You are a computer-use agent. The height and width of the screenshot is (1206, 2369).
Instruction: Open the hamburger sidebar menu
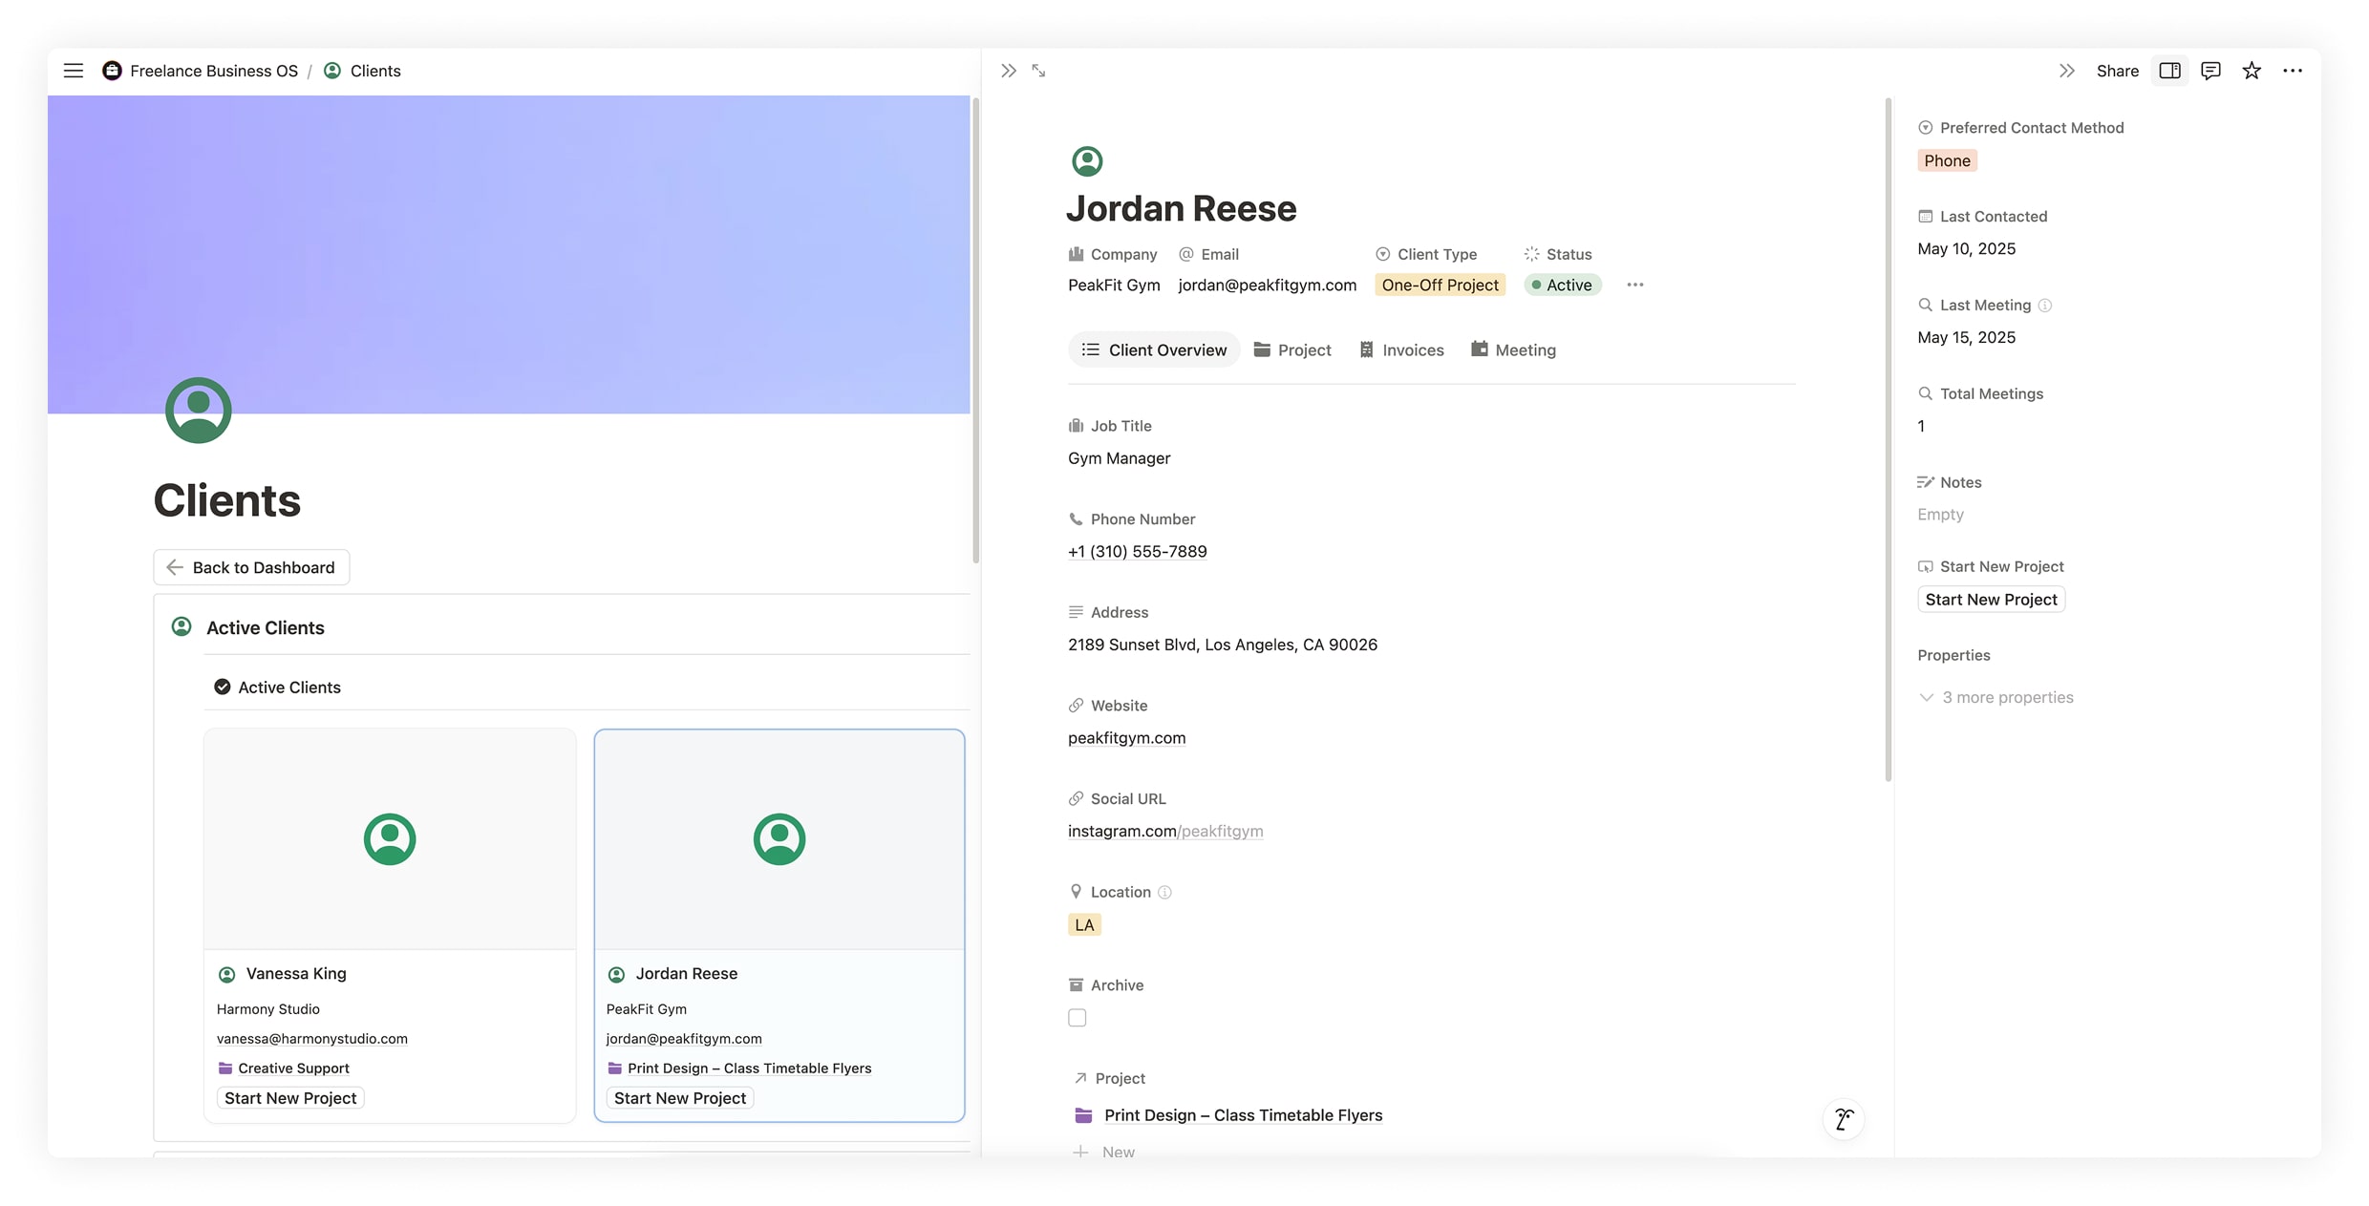click(x=74, y=71)
